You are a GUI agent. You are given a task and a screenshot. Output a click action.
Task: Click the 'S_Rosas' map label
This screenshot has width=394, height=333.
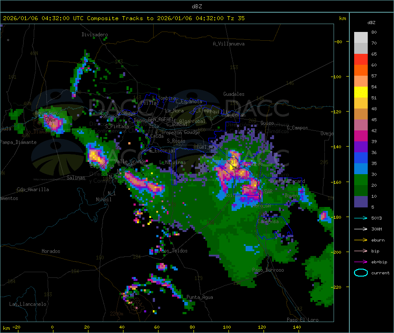click(x=176, y=141)
